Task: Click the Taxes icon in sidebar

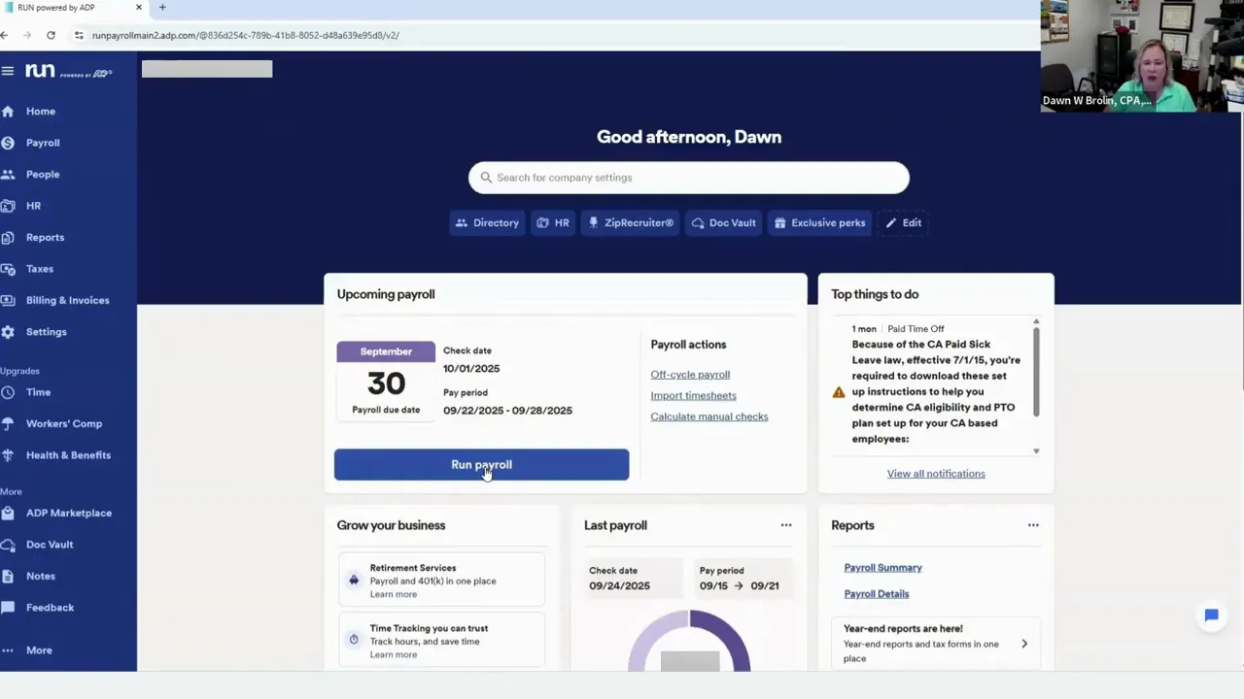Action: click(x=8, y=269)
